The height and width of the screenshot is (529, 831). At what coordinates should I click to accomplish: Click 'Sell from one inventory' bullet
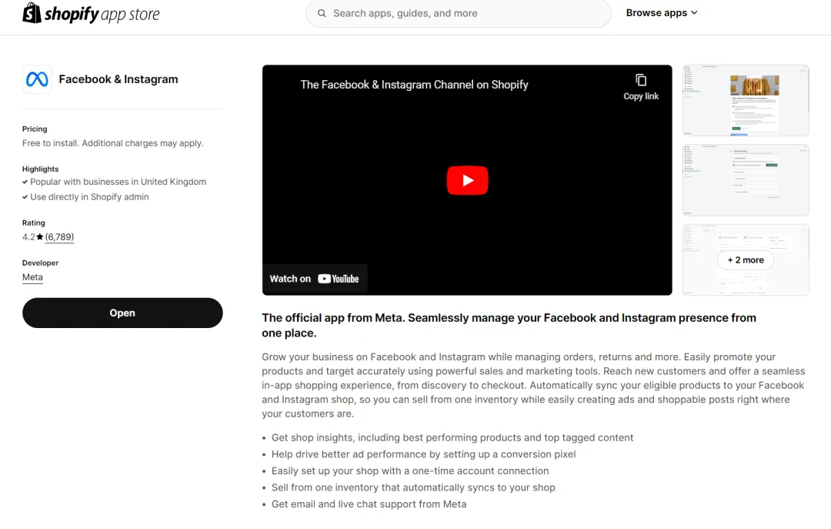pyautogui.click(x=413, y=487)
